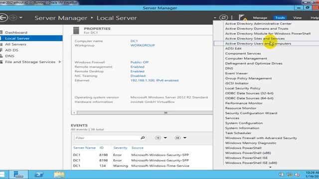The height and width of the screenshot is (179, 319).
Task: Click WORKGROUP link
Action: (x=143, y=45)
